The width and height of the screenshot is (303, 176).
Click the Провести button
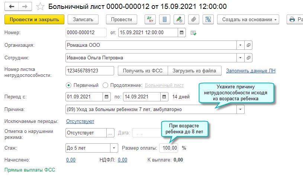(122, 19)
